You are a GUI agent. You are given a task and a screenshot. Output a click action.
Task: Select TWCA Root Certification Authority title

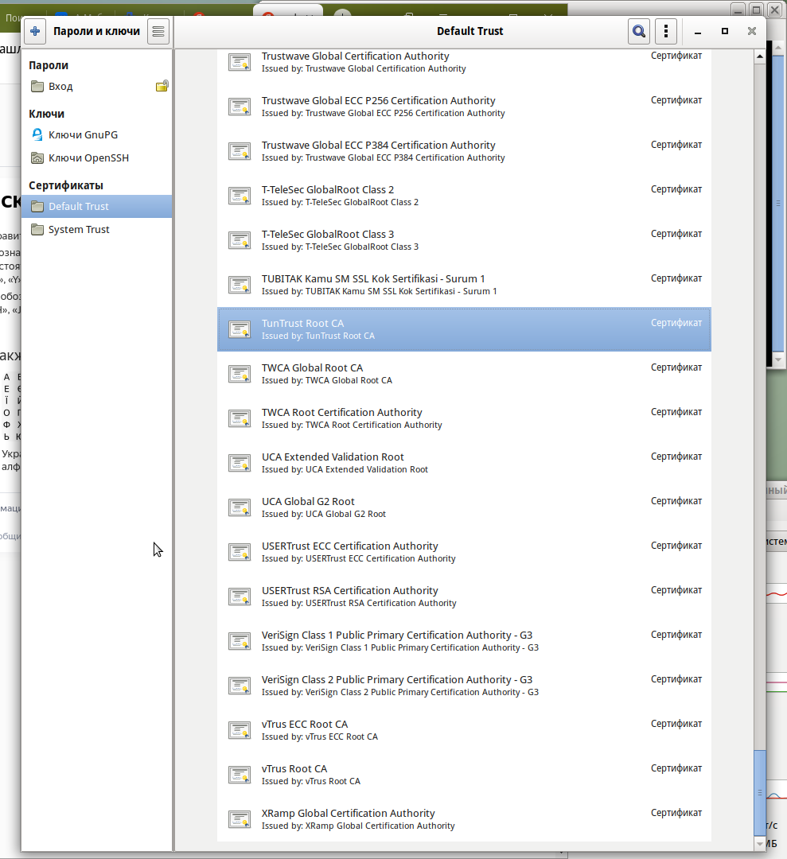point(342,413)
